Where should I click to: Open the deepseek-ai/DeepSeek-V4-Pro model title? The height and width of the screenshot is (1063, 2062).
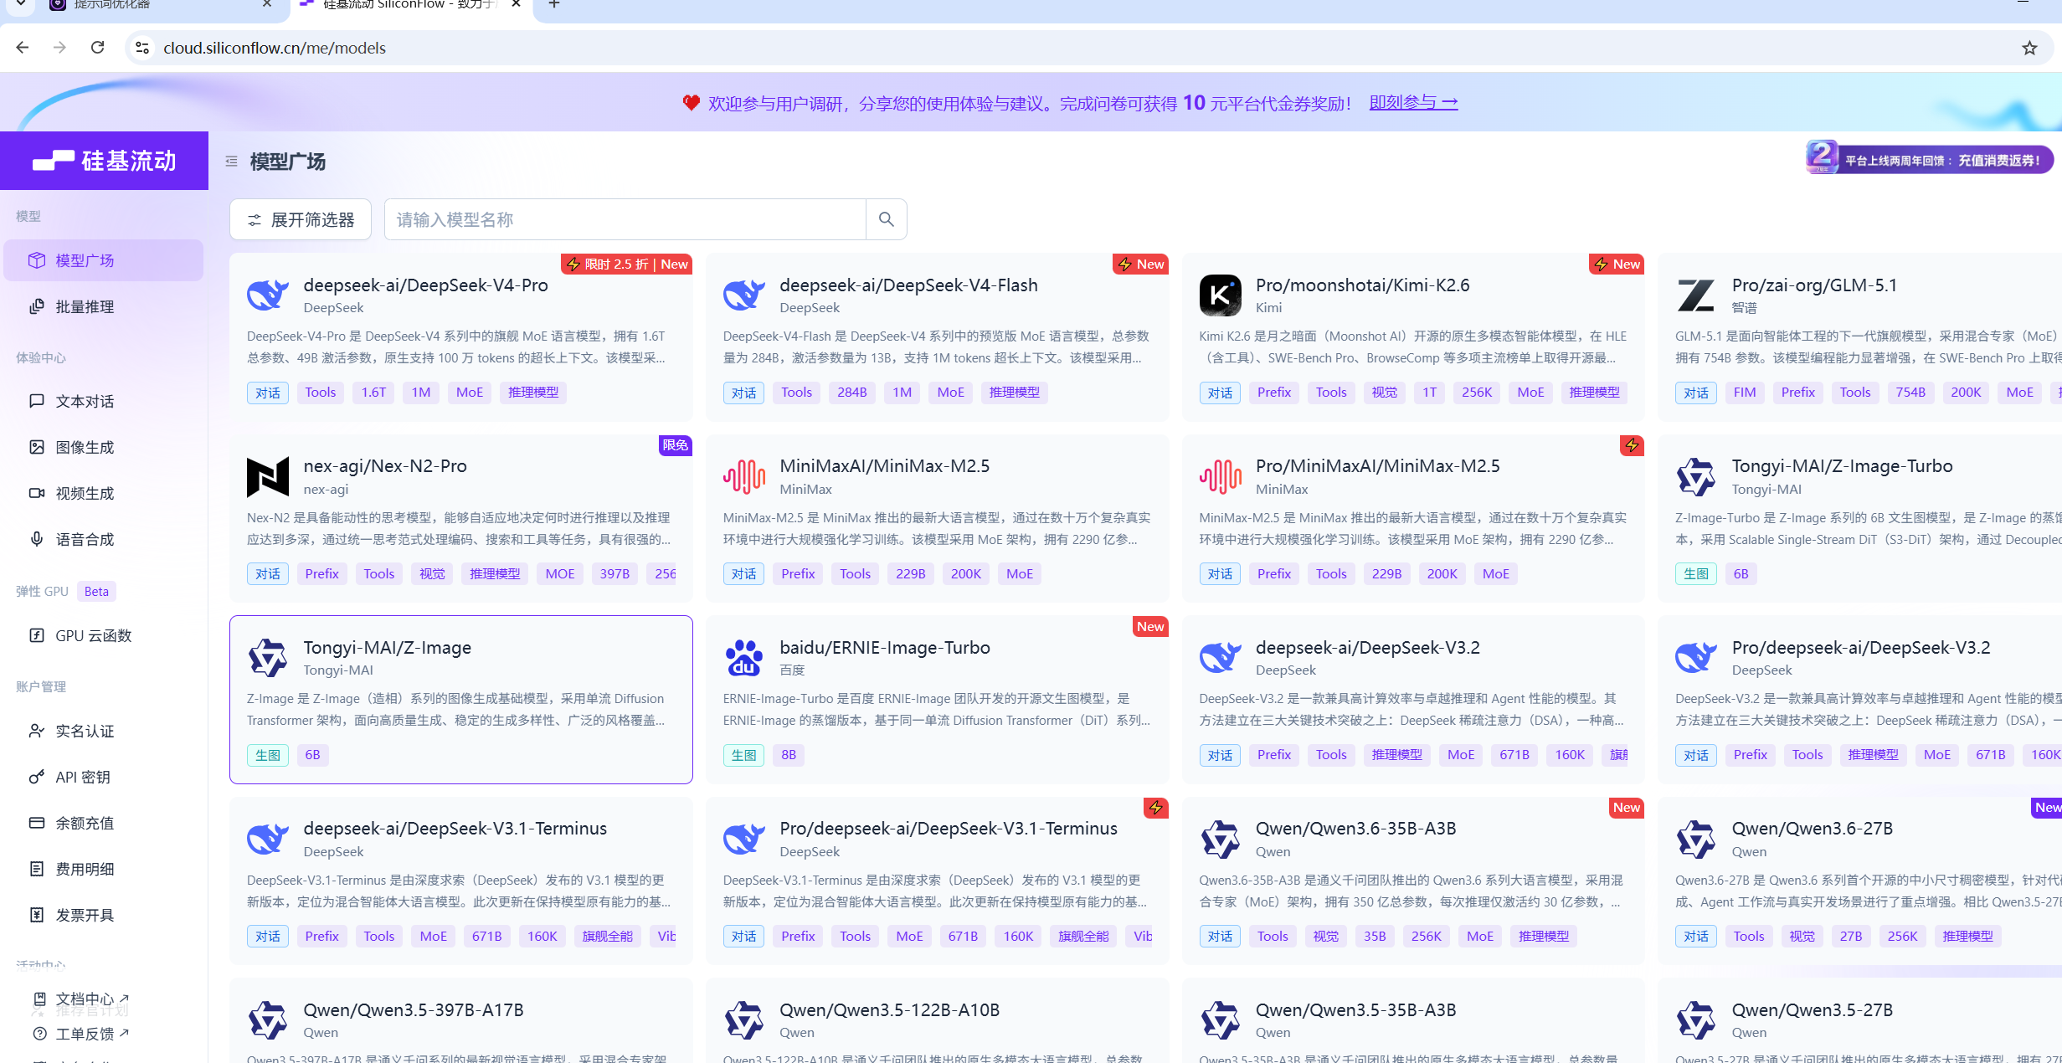coord(425,285)
